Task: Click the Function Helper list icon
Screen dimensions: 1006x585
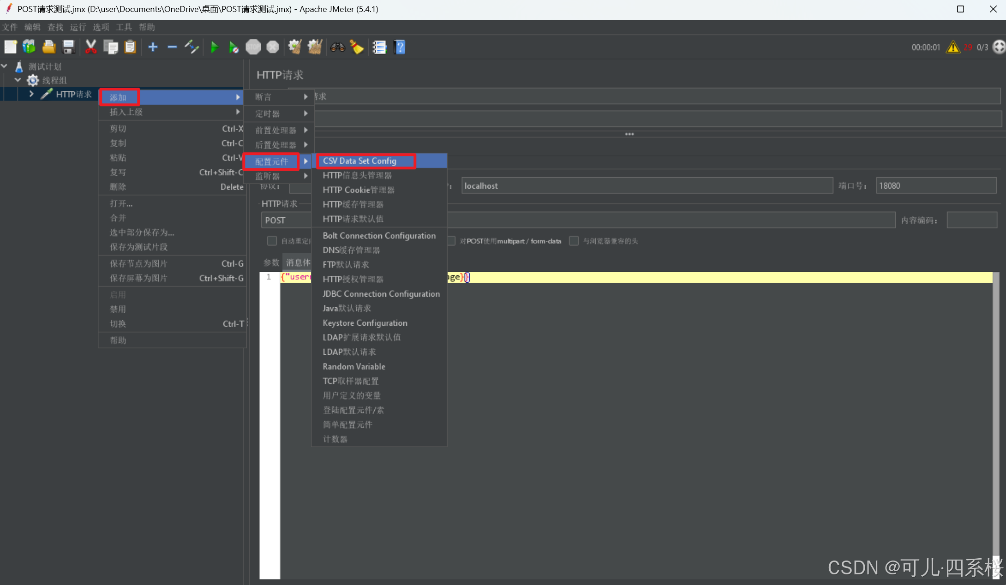Action: point(379,47)
